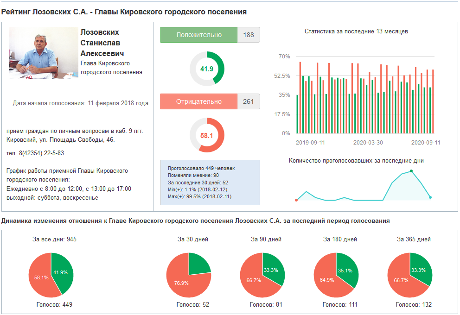This screenshot has width=460, height=315.
Task: Click the teal end point of voters line chart
Action: click(x=430, y=197)
